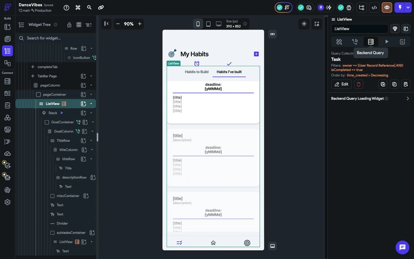The height and width of the screenshot is (259, 414).
Task: Open the keyboard shortcuts command icon
Action: pos(78,7)
